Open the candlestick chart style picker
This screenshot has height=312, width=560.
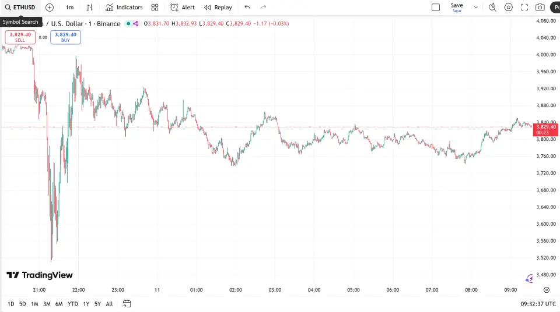pos(89,8)
